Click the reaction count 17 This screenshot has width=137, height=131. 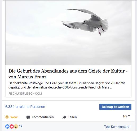coord(21,126)
